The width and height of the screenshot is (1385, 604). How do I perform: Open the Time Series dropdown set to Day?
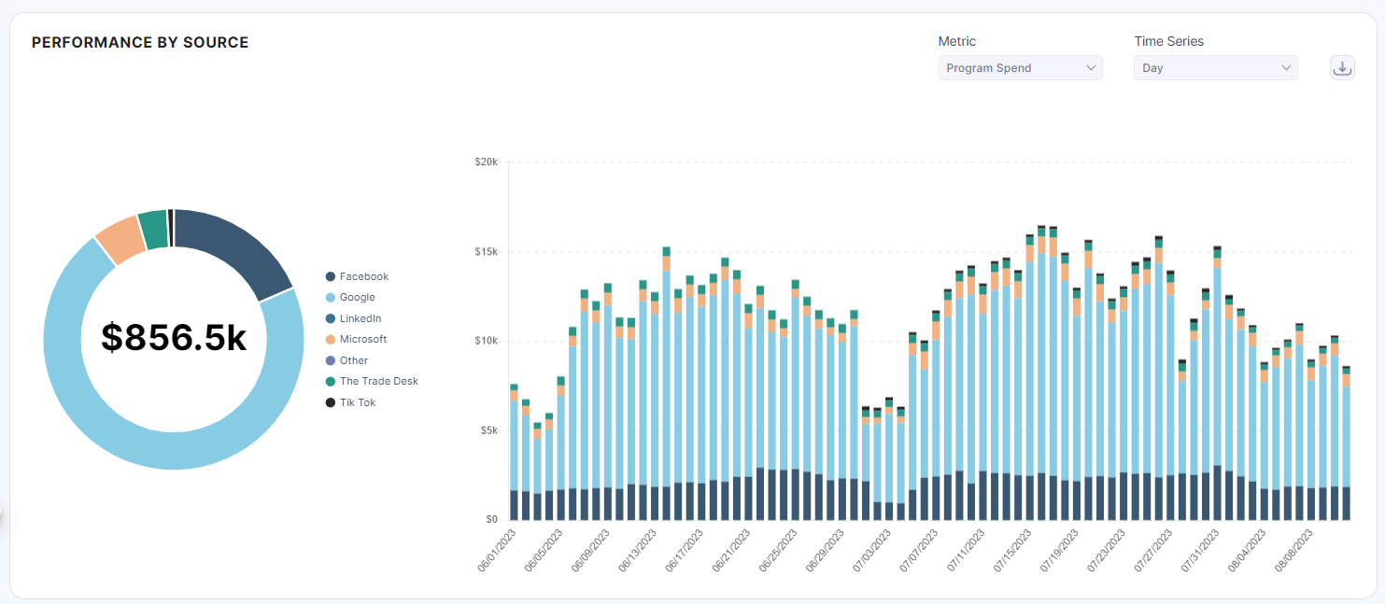click(1215, 68)
